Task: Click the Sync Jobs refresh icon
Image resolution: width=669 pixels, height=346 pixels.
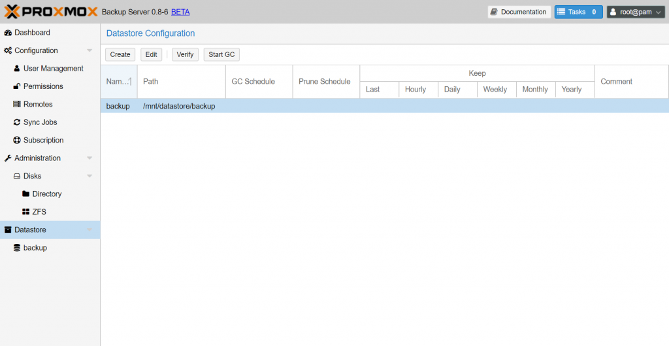Action: 16,122
